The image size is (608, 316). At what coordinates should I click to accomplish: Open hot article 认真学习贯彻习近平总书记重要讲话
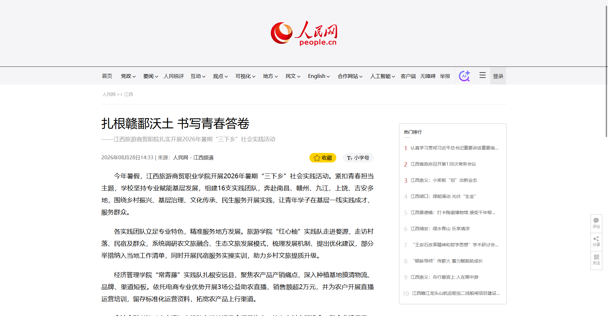(x=454, y=148)
